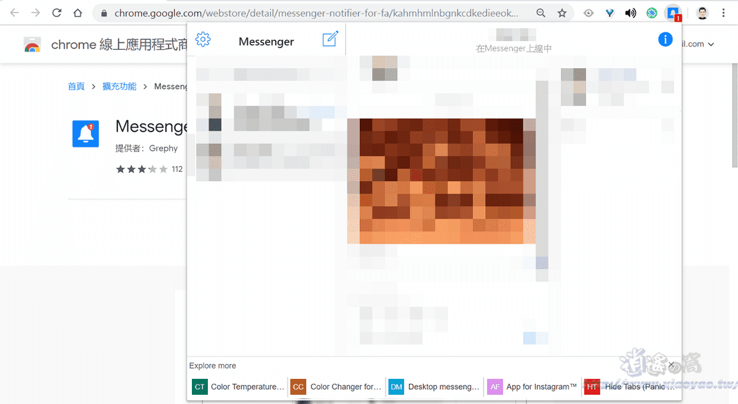Click the CT suggestion badge icon
Viewport: 738px width, 404px height.
coord(200,387)
